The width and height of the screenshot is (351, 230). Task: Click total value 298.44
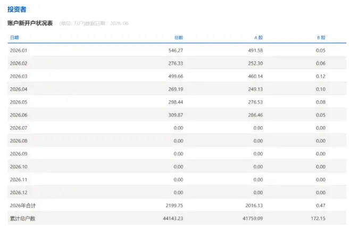pyautogui.click(x=175, y=102)
